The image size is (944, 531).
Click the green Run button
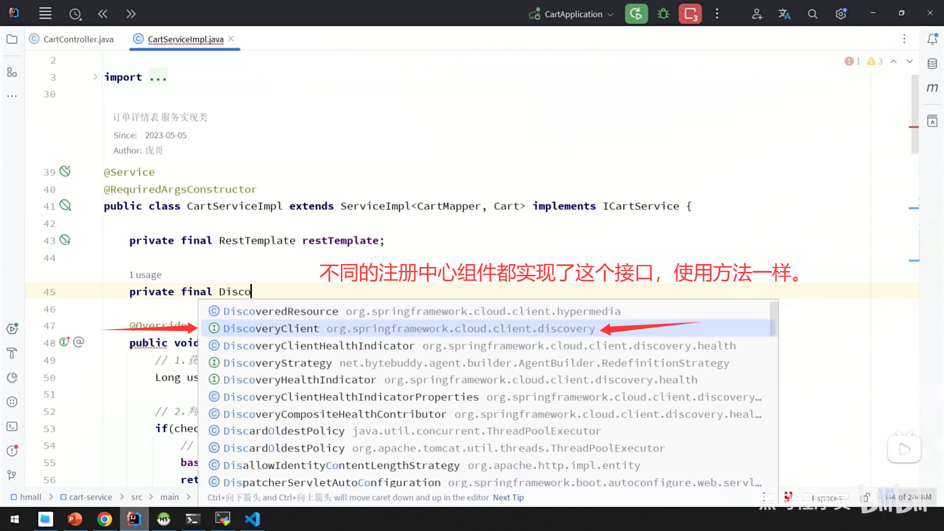click(636, 13)
